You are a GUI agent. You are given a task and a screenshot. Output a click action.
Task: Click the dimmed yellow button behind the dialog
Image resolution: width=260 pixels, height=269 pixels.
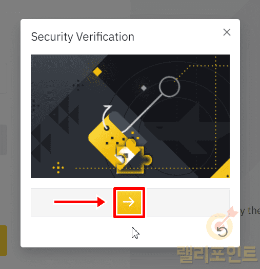[4, 241]
